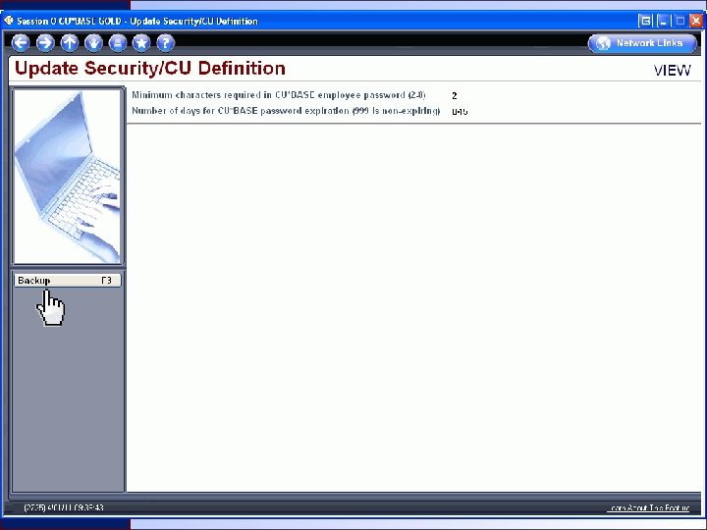Click the back arrow toolbar icon

[21, 43]
